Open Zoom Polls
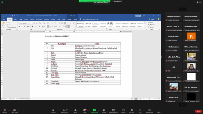This screenshot has width=203, height=114. click(75, 111)
